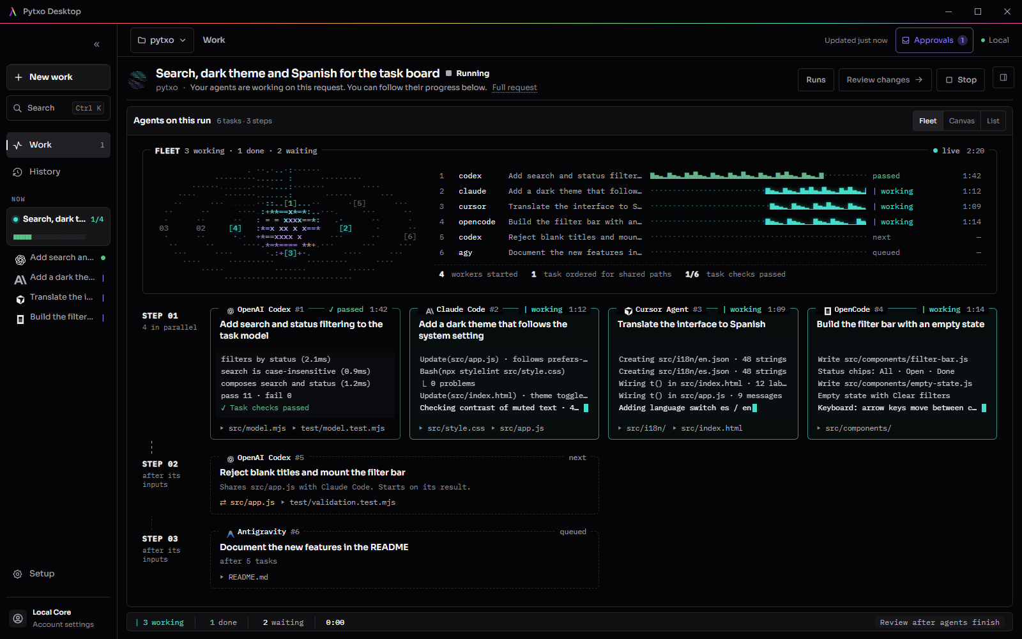
Task: Click the progress bar under "Search, dark t..."
Action: click(x=49, y=237)
